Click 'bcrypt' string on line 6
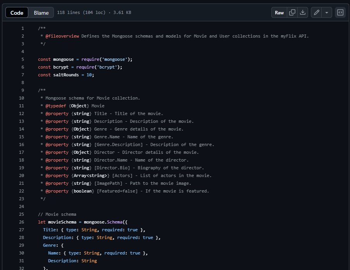Screen dimensions: 350x270 click(107, 67)
